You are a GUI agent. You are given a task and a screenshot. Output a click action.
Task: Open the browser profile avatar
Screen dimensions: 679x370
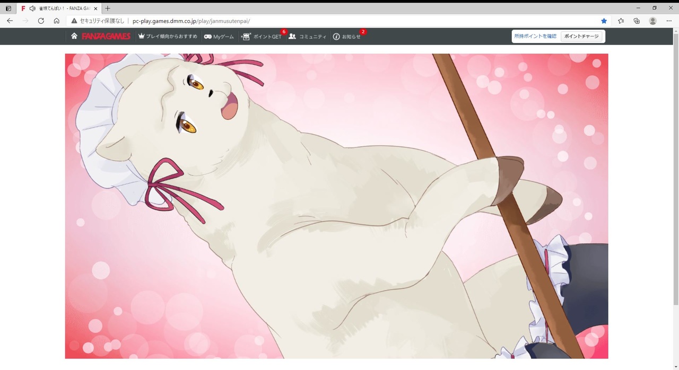652,21
